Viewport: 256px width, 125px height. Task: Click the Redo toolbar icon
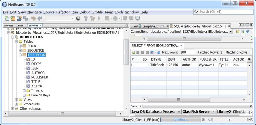[40, 18]
